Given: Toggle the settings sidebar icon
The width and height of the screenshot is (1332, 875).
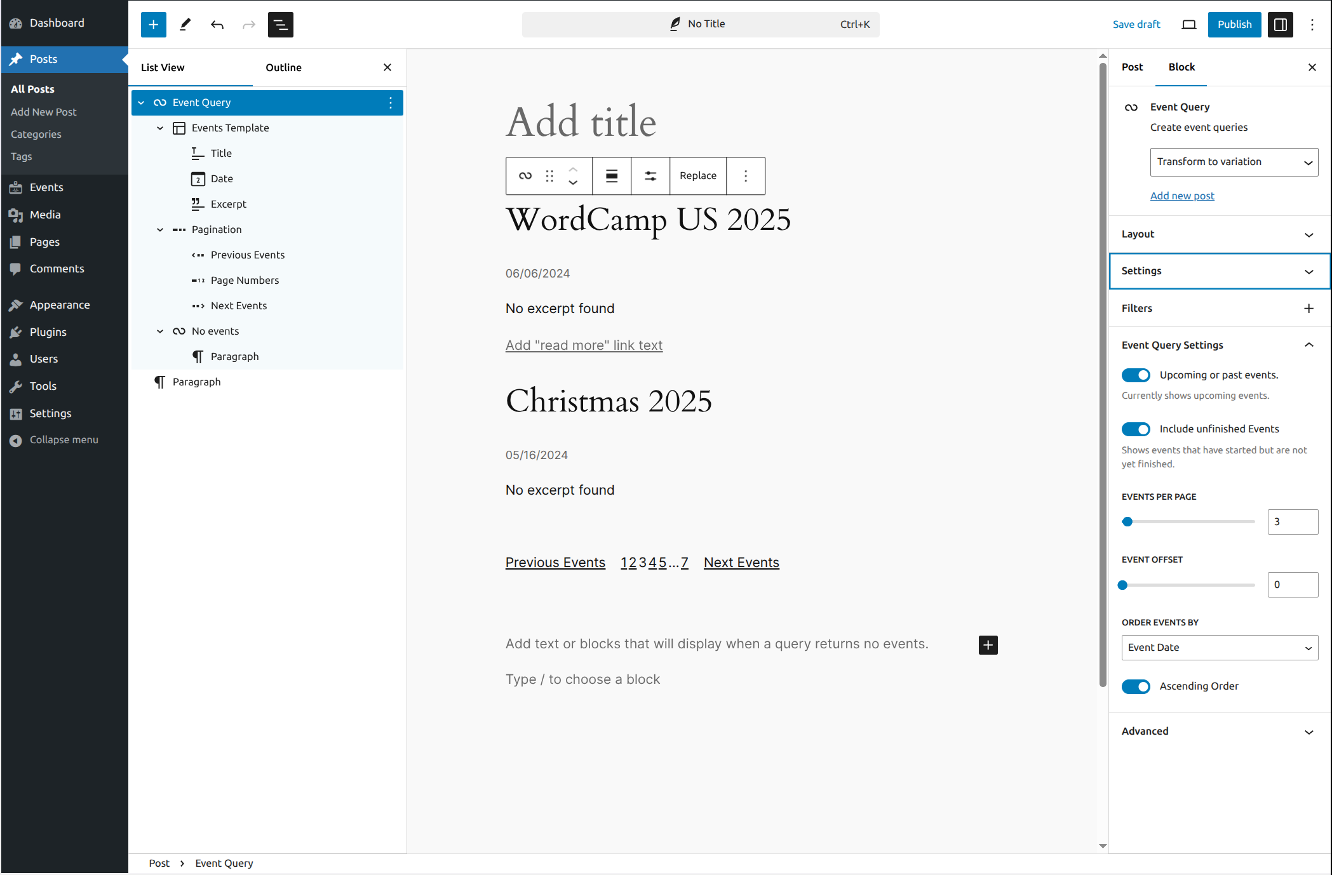Looking at the screenshot, I should [1281, 25].
